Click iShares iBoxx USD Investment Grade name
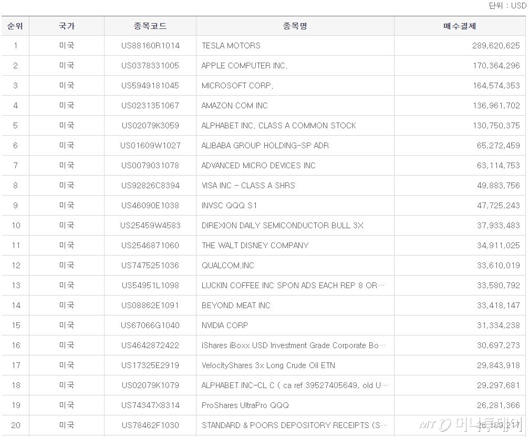The height and width of the screenshot is (437, 529). pyautogui.click(x=293, y=345)
